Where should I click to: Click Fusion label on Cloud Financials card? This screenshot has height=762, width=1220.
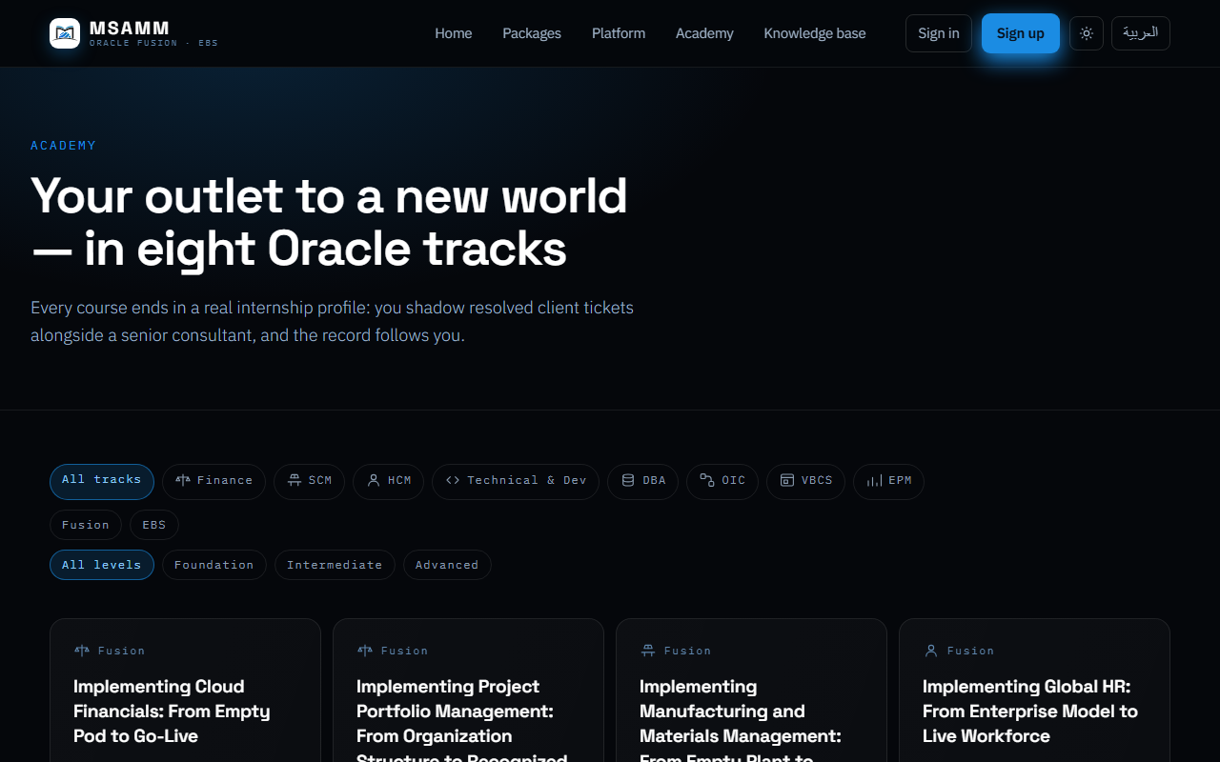[x=121, y=651]
